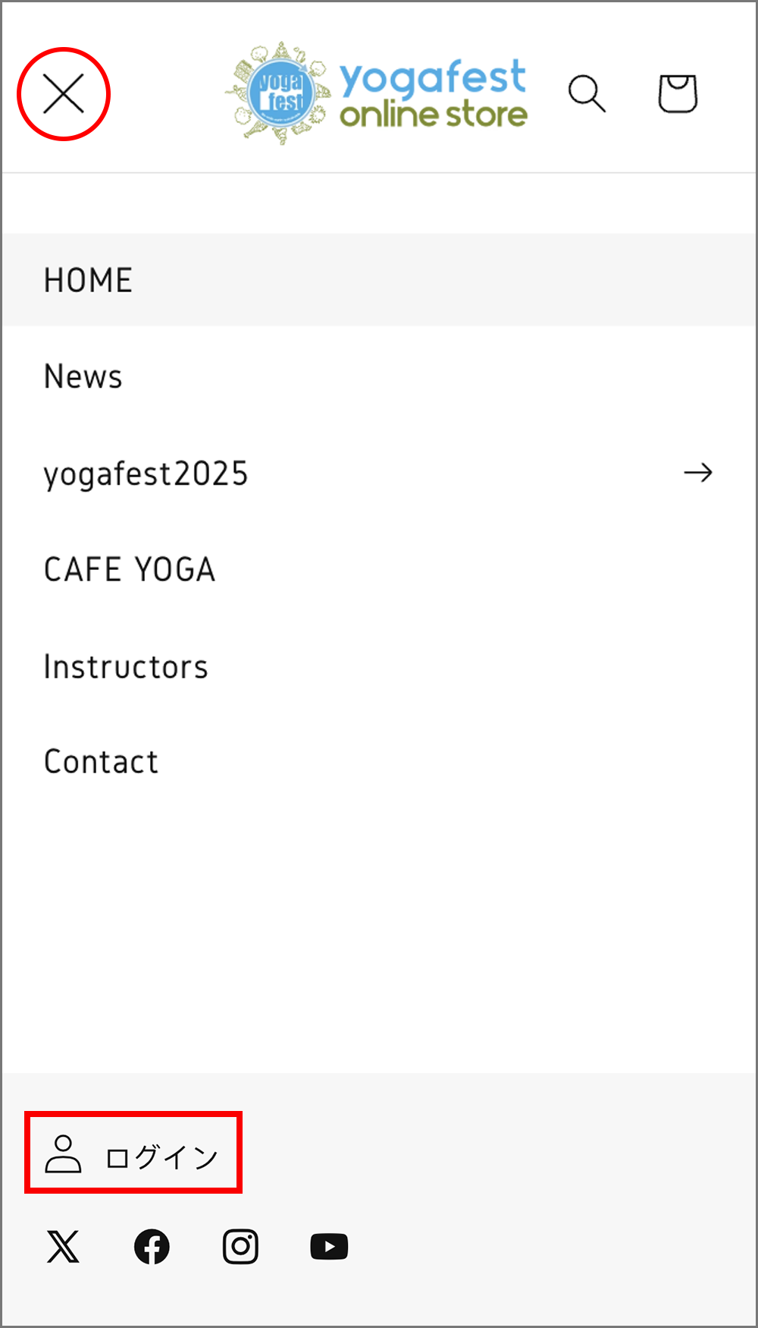Click the empty white area below Contact
The height and width of the screenshot is (1328, 758).
pos(379,941)
